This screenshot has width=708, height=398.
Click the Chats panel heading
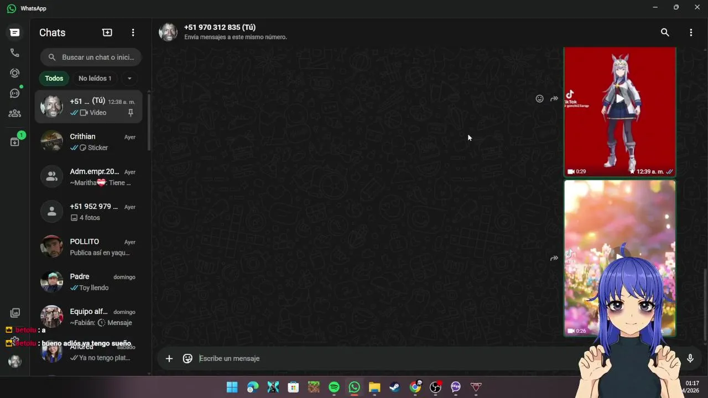tap(53, 33)
